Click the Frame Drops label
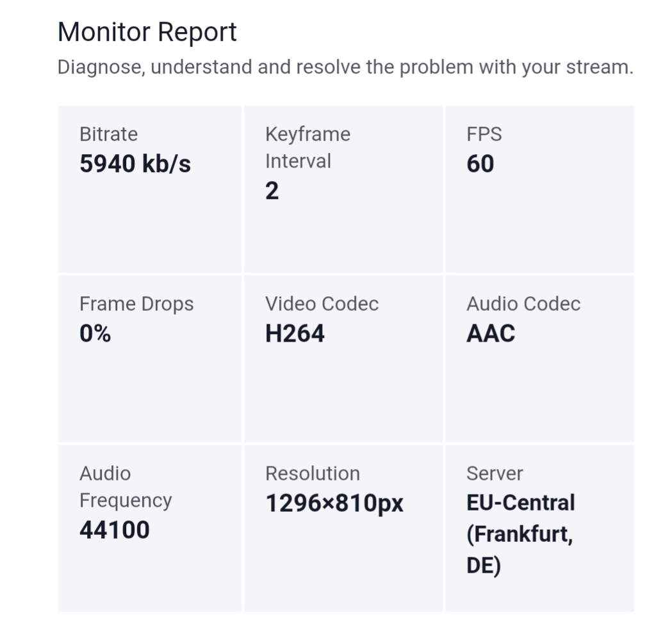 [136, 304]
